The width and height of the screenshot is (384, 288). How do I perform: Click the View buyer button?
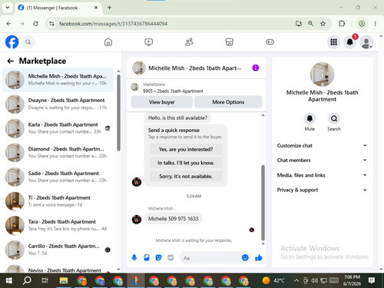click(x=161, y=102)
